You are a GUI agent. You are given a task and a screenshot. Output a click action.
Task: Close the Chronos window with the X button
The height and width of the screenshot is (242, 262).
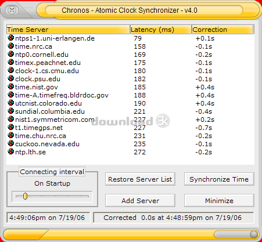[12, 10]
